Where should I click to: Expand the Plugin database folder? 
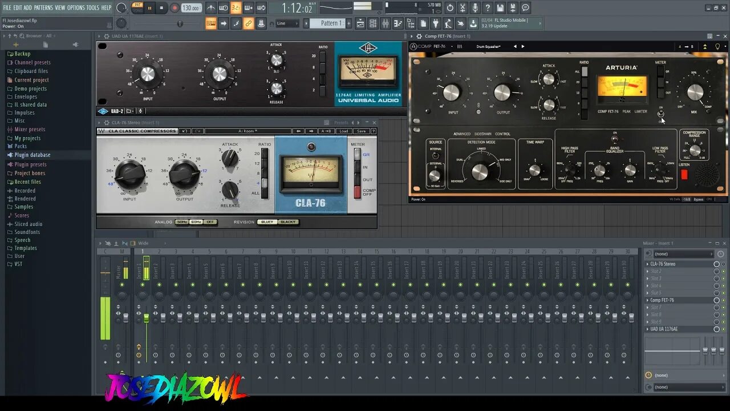coord(33,155)
